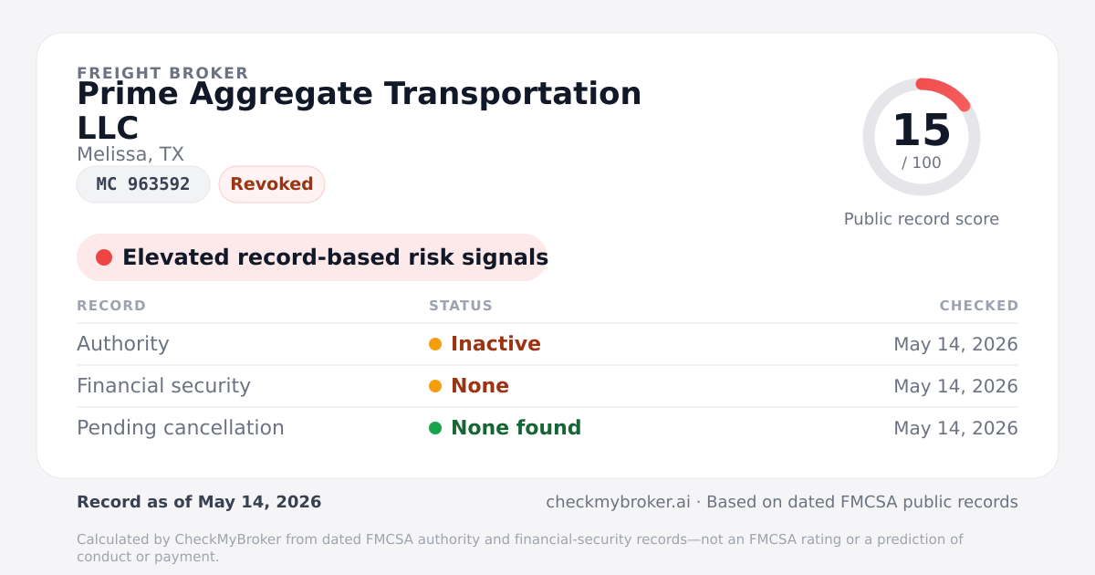This screenshot has width=1095, height=575.
Task: Open the Elevated record-based risk signals banner
Action: pos(312,257)
